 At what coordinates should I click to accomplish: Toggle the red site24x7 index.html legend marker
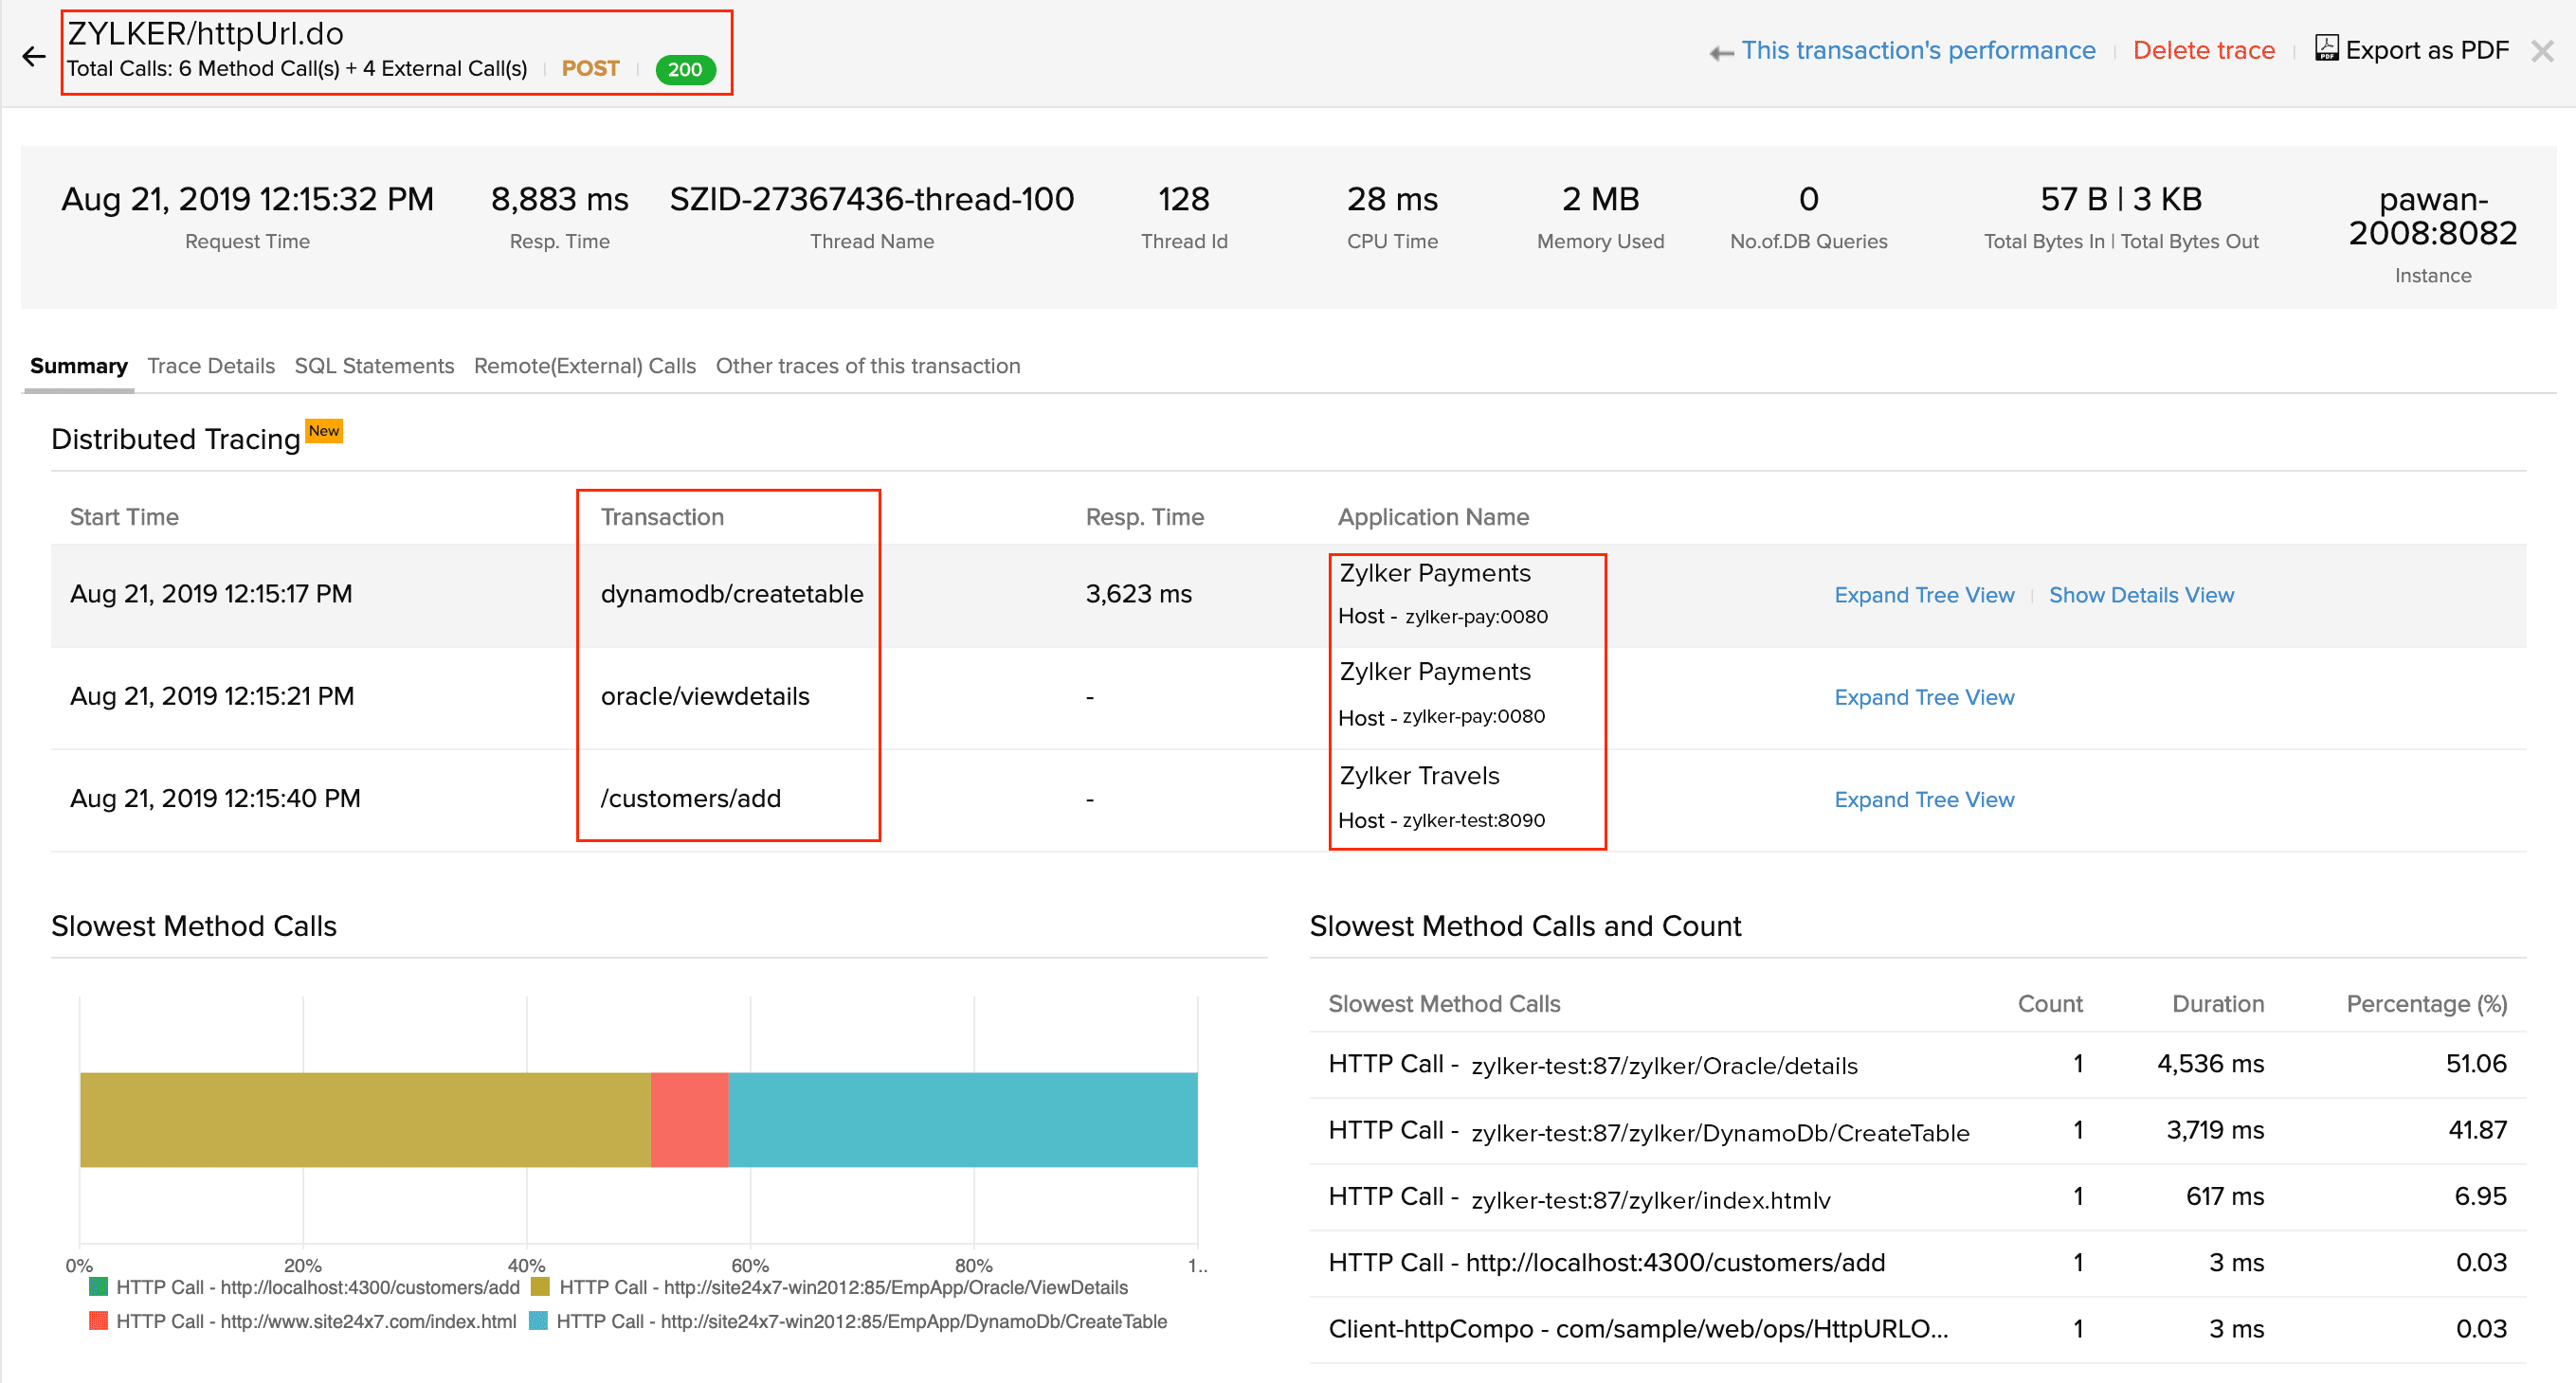(98, 1320)
